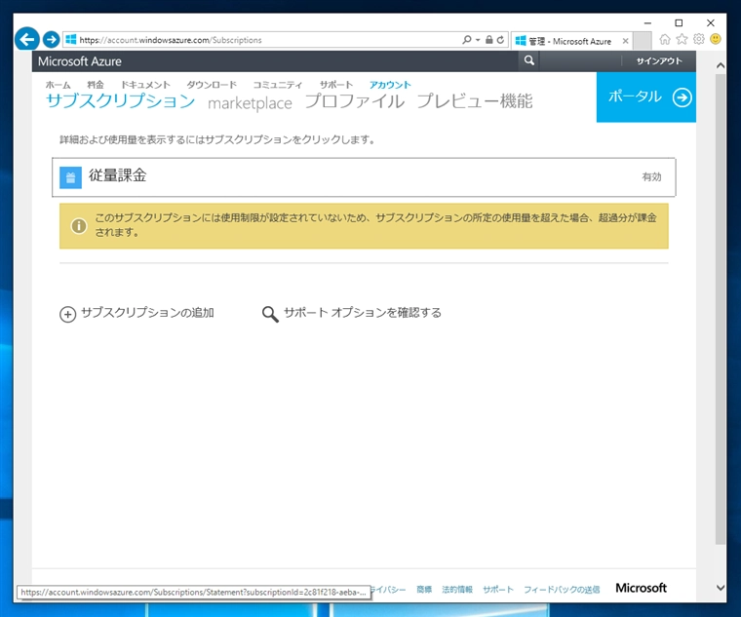Click サブスクリプションの追加 link
The image size is (741, 617).
(147, 312)
